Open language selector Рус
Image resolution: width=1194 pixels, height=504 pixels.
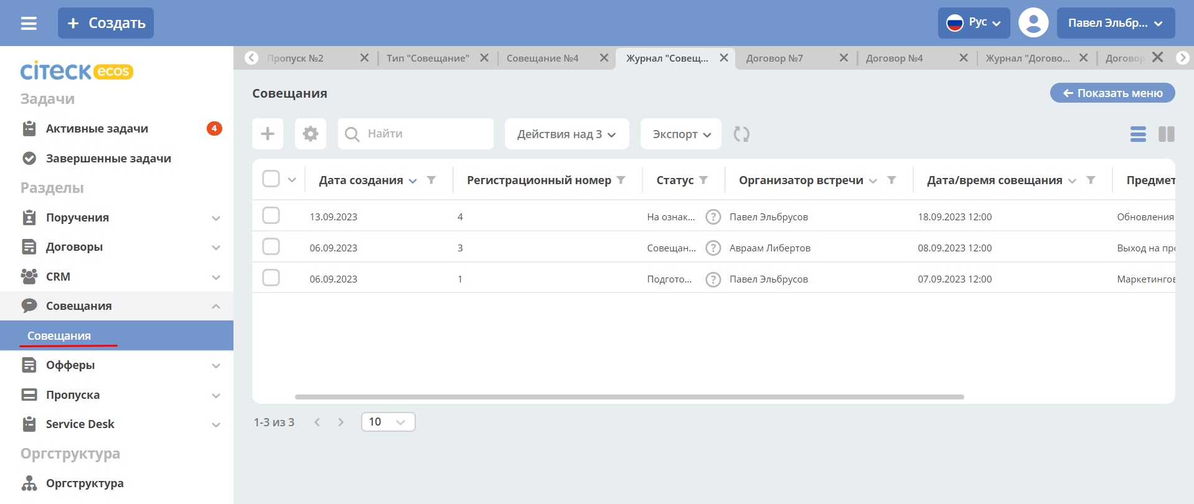(974, 23)
